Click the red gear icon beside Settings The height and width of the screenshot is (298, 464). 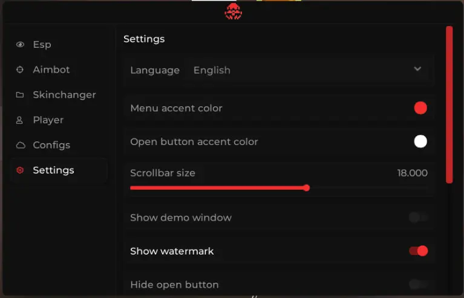tap(20, 170)
